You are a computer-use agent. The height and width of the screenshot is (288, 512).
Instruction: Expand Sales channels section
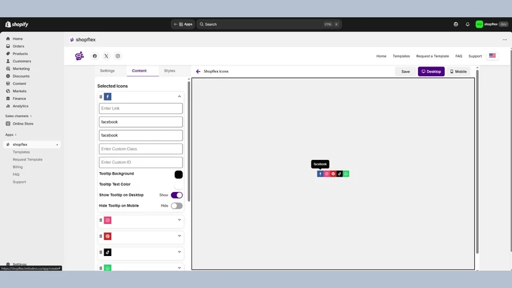point(19,116)
